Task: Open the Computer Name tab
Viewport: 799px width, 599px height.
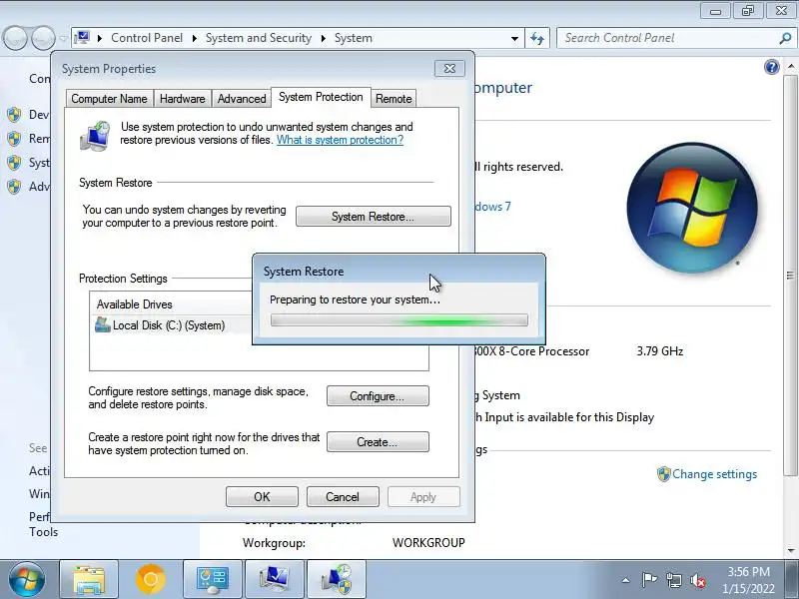Action: tap(109, 98)
